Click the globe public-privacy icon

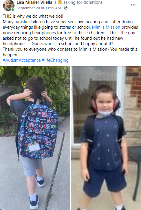[66, 8]
